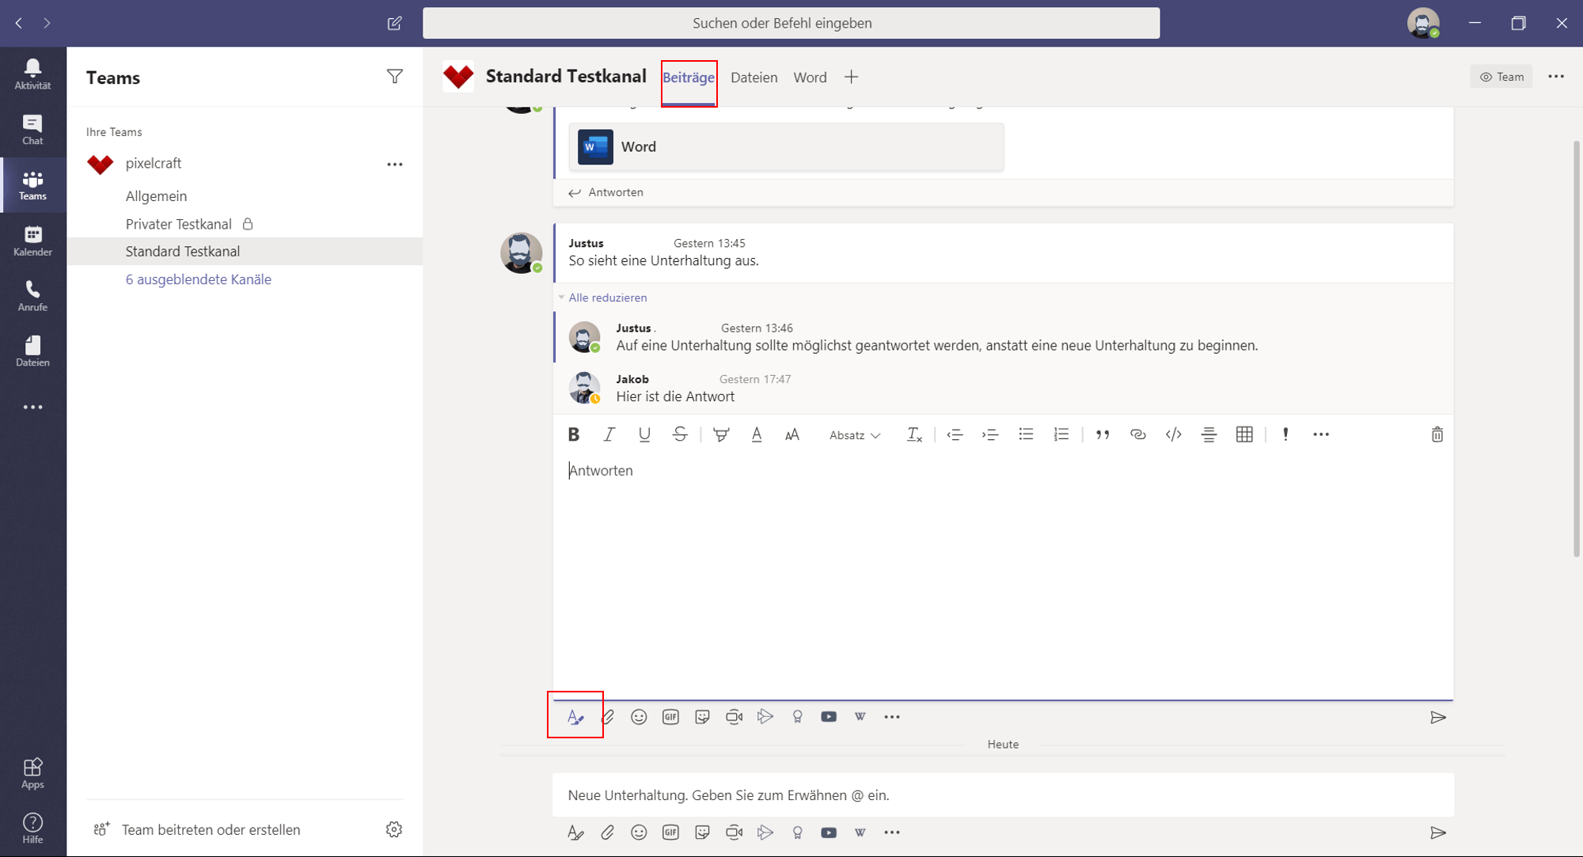The image size is (1583, 857).
Task: Filter the Teams list
Action: click(394, 77)
